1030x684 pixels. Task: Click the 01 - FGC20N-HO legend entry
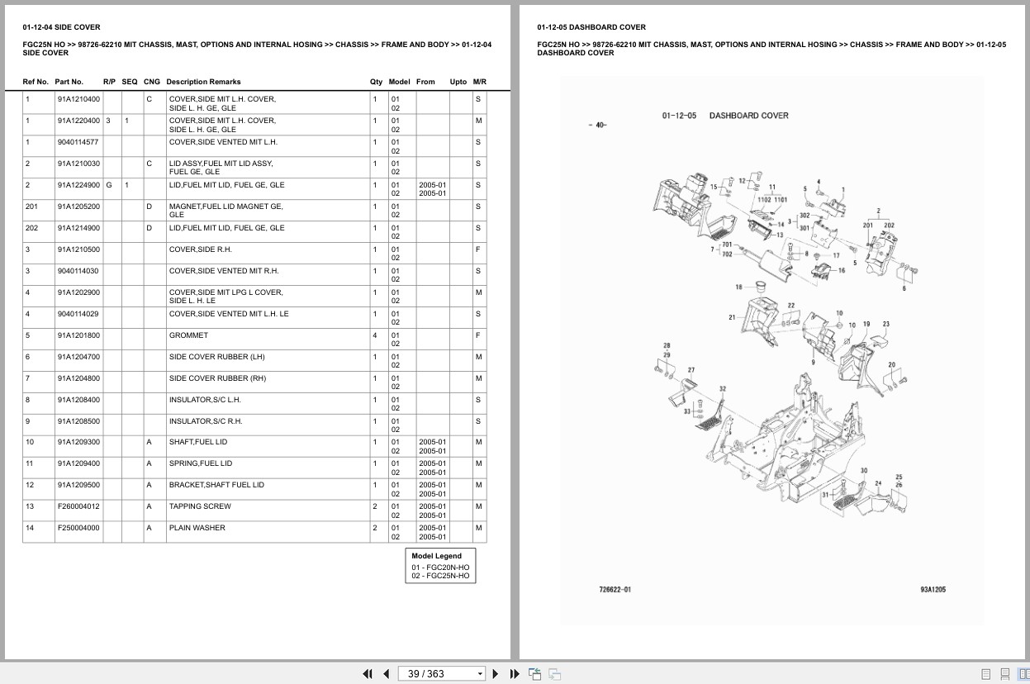click(440, 568)
